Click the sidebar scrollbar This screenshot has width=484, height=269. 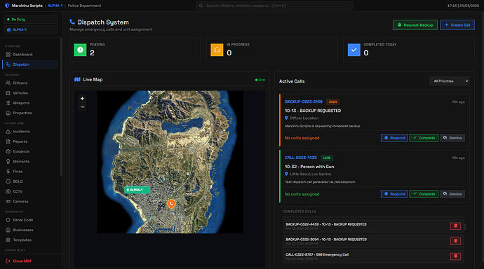61,106
